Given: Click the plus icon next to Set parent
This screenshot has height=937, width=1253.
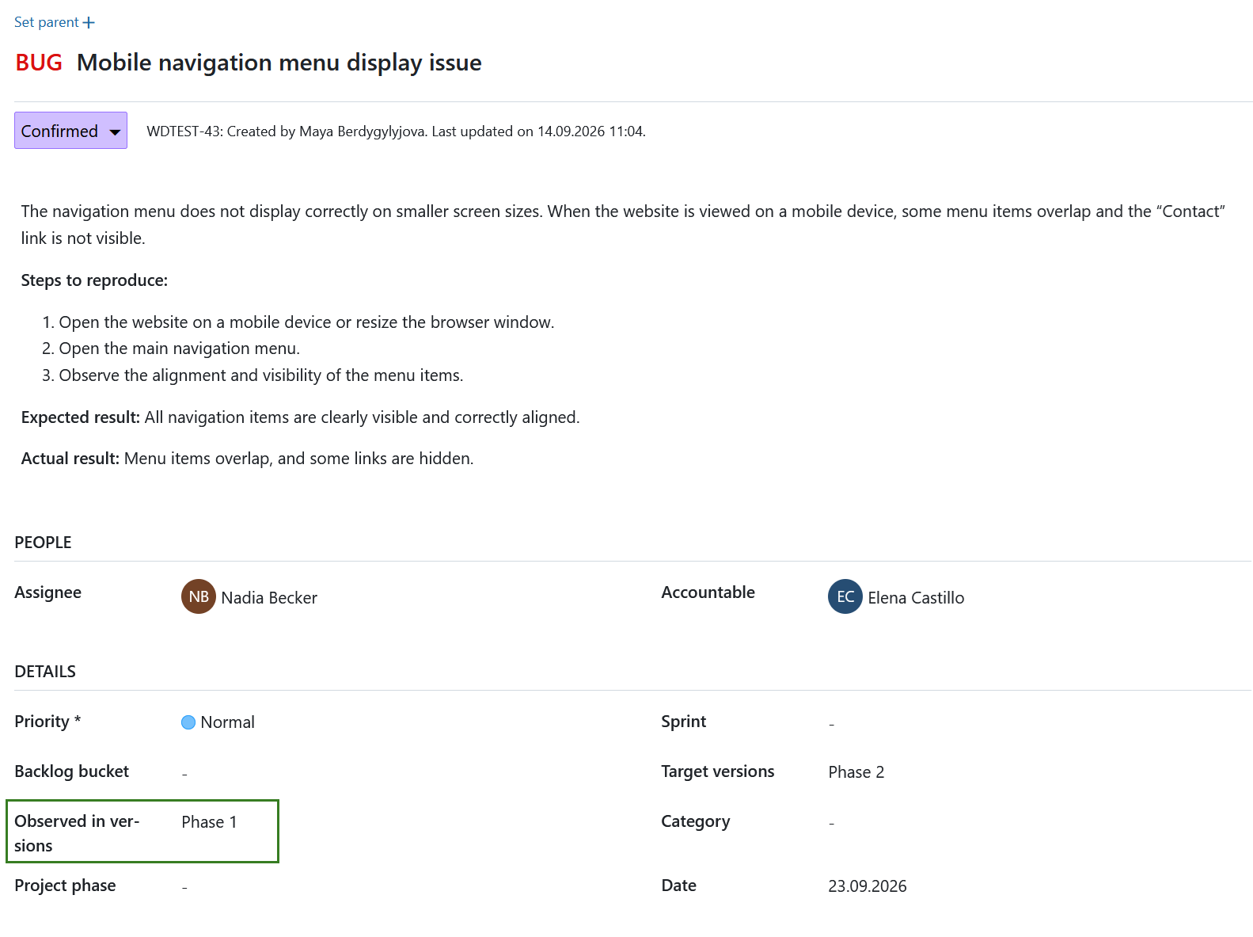Looking at the screenshot, I should pos(89,23).
